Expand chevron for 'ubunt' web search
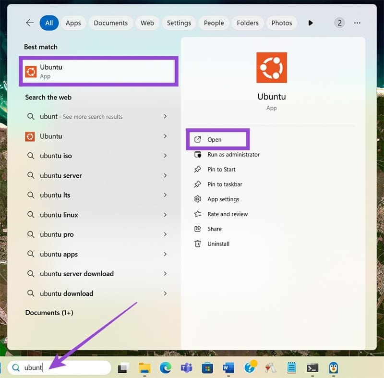 [x=165, y=116]
